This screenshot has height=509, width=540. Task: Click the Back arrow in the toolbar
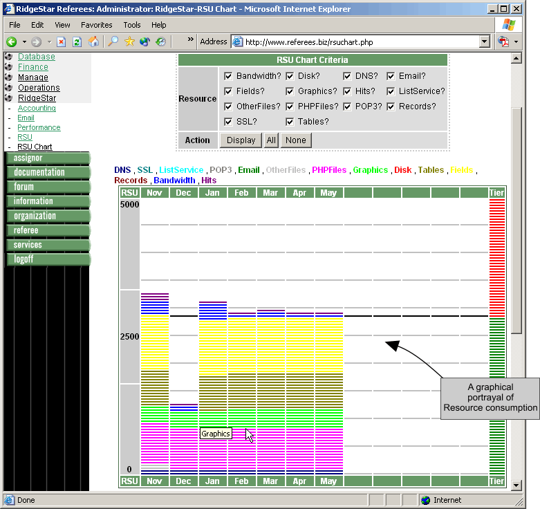click(x=11, y=42)
